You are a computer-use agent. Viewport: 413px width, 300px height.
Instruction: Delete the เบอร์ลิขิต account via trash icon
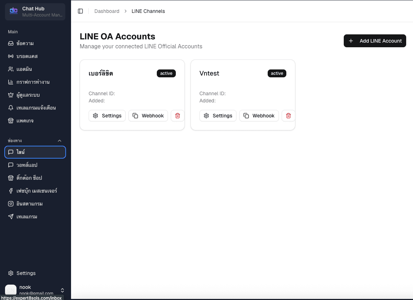pos(177,115)
